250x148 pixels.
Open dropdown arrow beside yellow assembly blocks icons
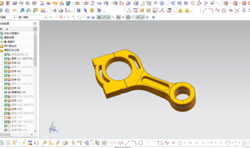tap(192, 12)
